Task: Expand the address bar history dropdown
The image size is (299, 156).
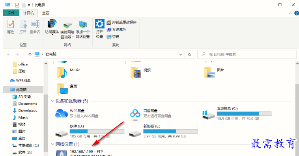Action: [x=181, y=54]
